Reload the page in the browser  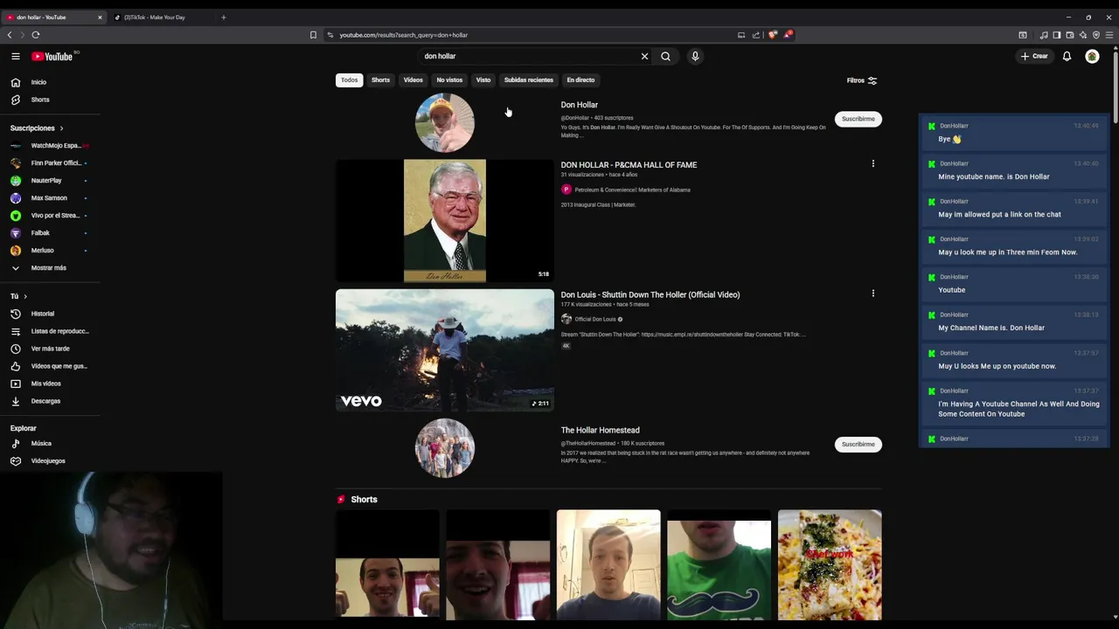tap(36, 35)
